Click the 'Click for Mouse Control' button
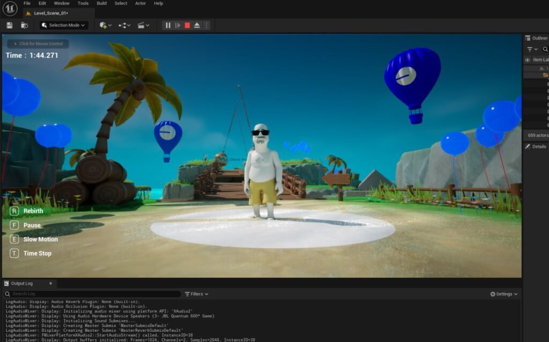 point(38,43)
